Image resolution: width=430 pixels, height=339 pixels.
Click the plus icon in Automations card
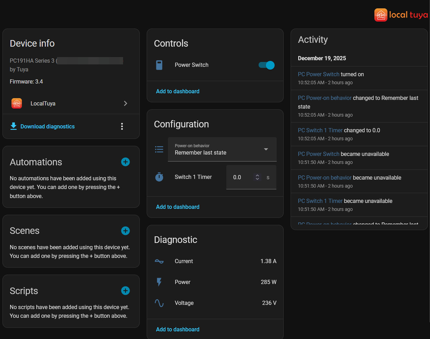click(125, 162)
